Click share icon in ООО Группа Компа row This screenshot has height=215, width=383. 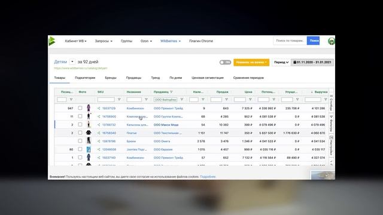tap(99, 116)
